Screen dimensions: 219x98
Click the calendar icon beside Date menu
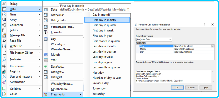pos(4,9)
